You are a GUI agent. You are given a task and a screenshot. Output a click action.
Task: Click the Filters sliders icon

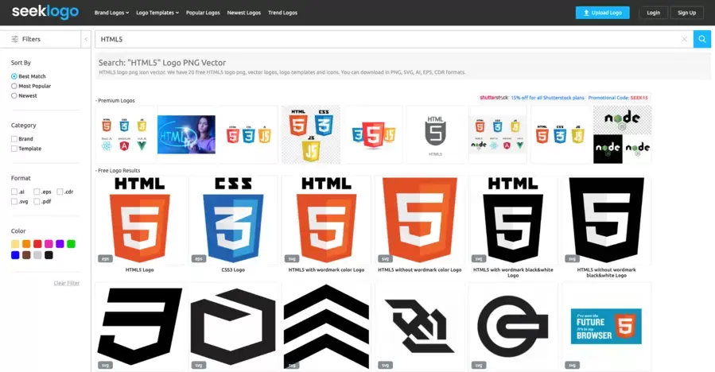(15, 39)
